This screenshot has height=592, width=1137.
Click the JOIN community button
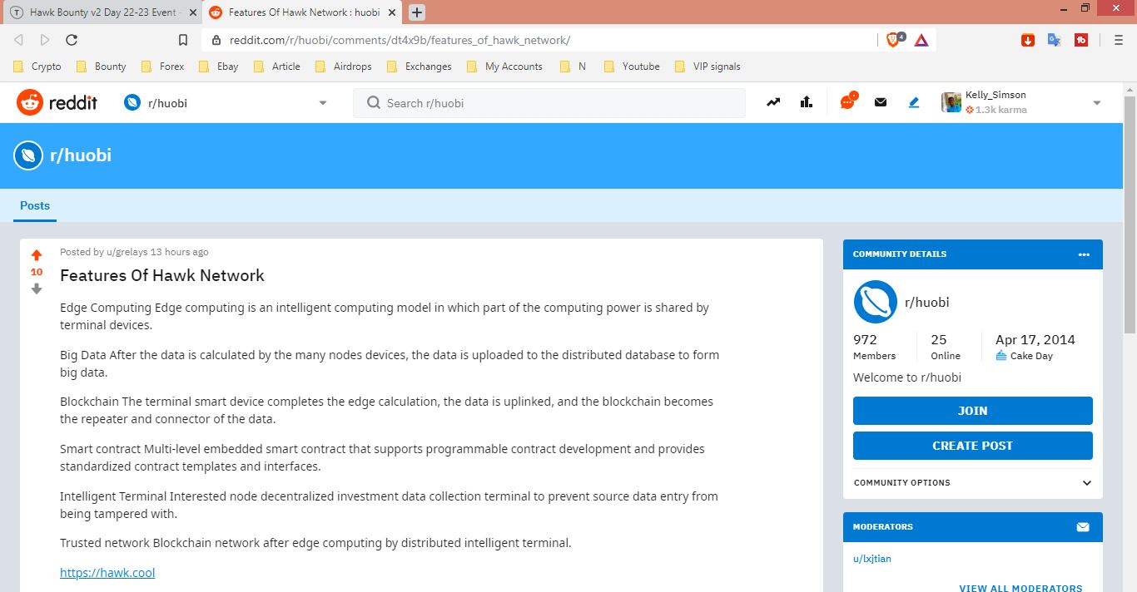[x=972, y=411]
